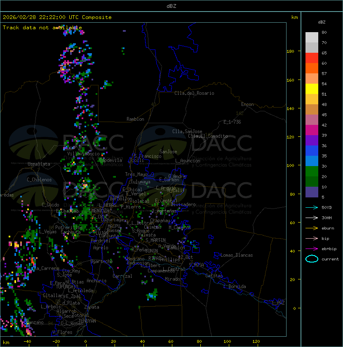Click the Uspallata map label
The image size is (343, 347).
coord(39,164)
